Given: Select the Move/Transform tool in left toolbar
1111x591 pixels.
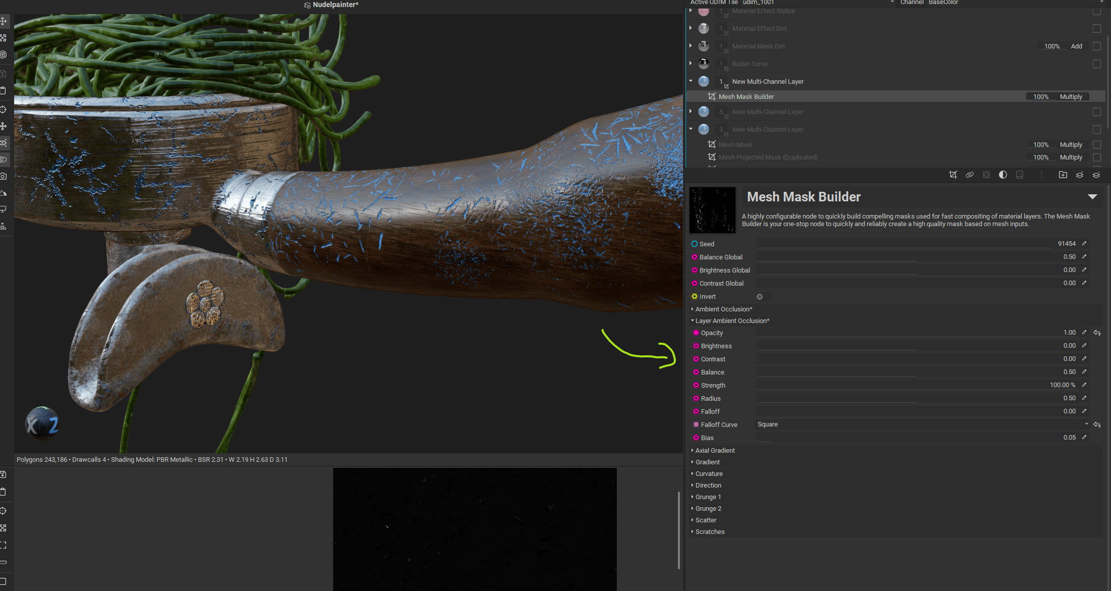Looking at the screenshot, I should click(4, 21).
